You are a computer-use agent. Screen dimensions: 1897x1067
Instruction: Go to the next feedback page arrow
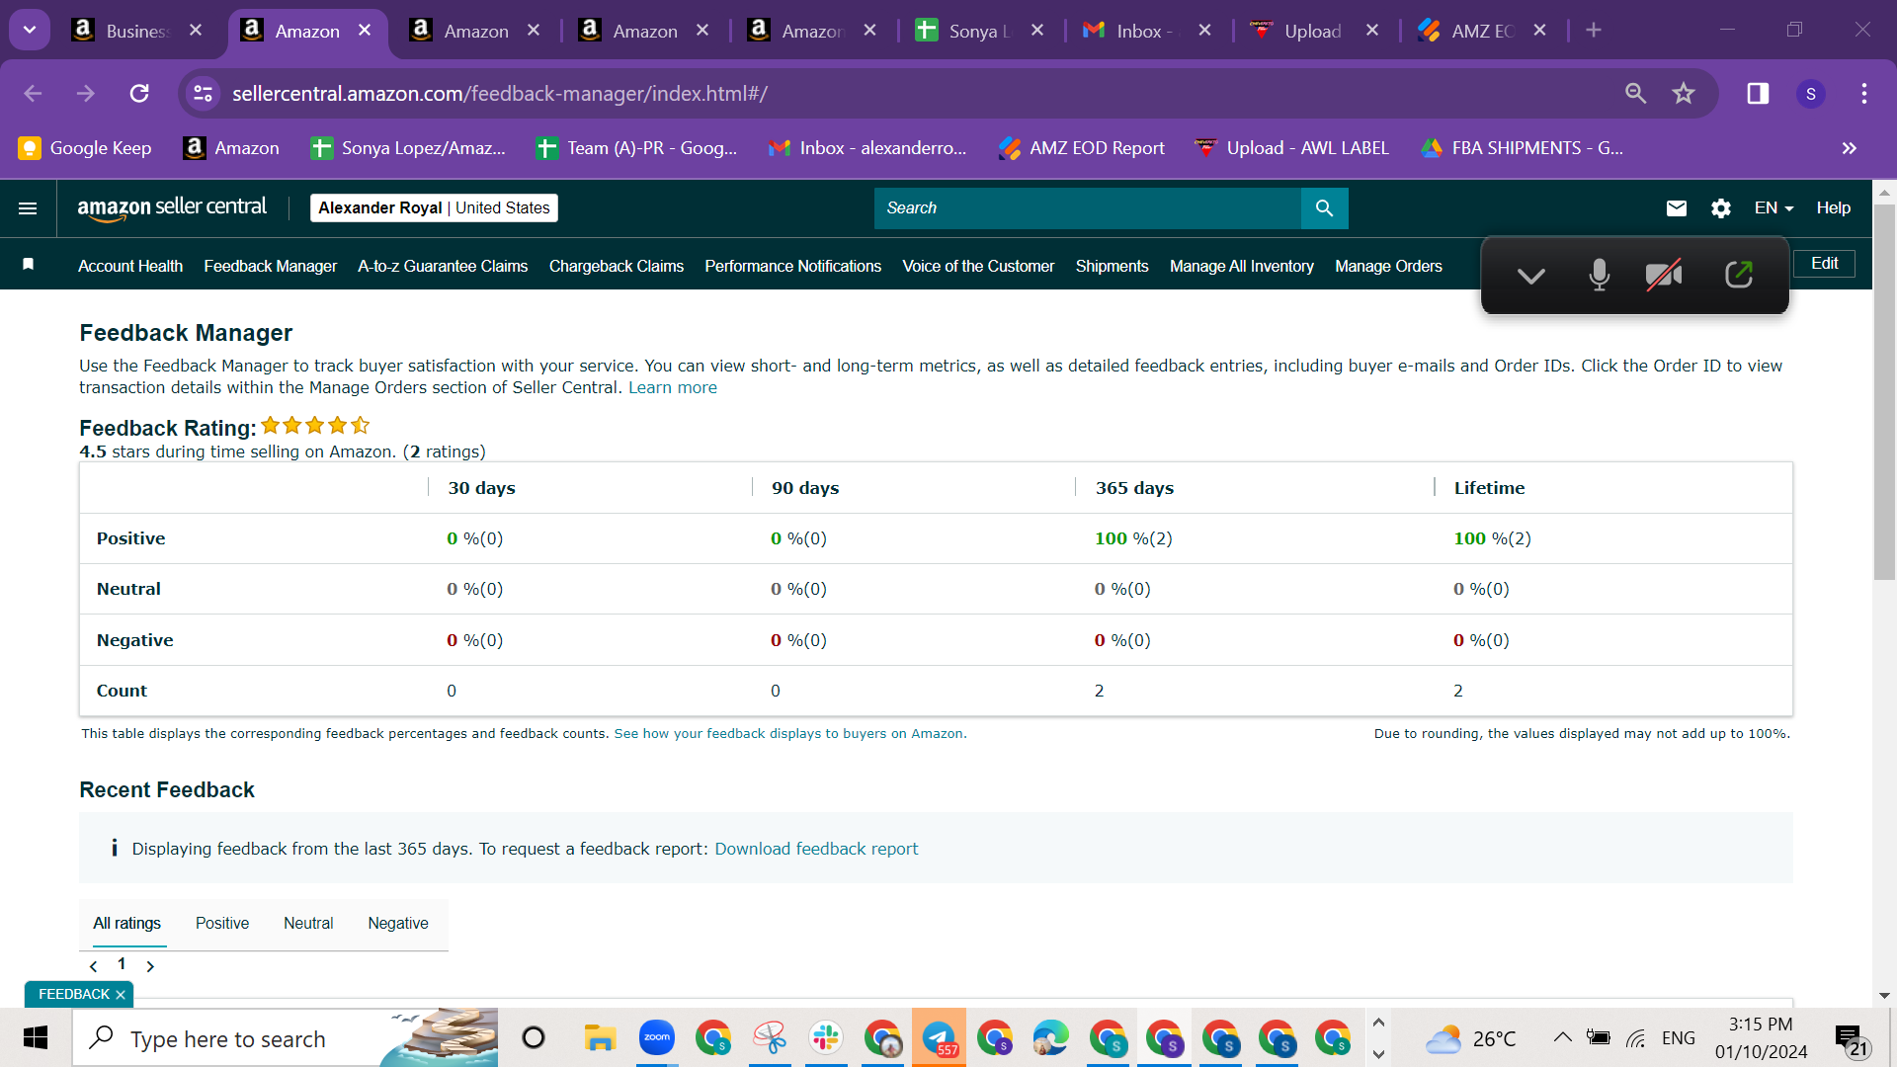coord(150,966)
